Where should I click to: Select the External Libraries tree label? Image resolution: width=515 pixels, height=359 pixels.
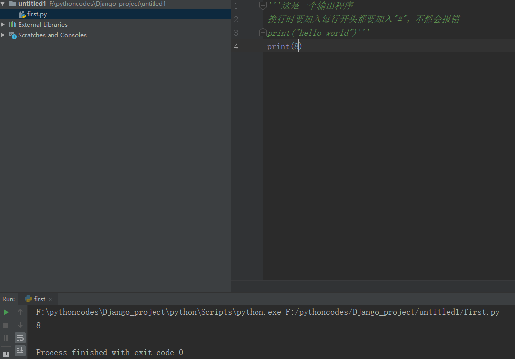pos(43,25)
